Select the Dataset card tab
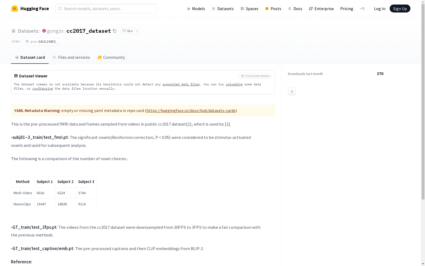Screen dimensions: 425x266 coord(30,57)
